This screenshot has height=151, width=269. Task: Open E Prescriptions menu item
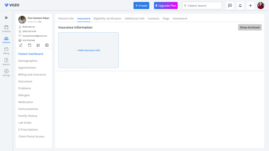(28, 130)
